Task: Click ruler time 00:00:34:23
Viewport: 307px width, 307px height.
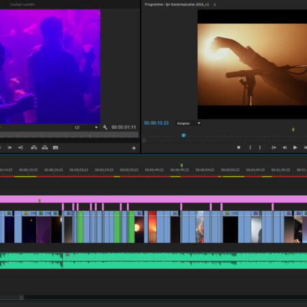Action: 104,170
